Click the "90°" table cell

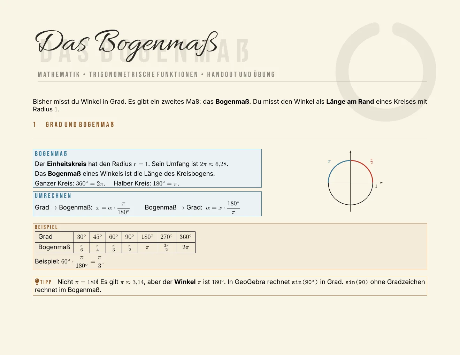(130, 237)
